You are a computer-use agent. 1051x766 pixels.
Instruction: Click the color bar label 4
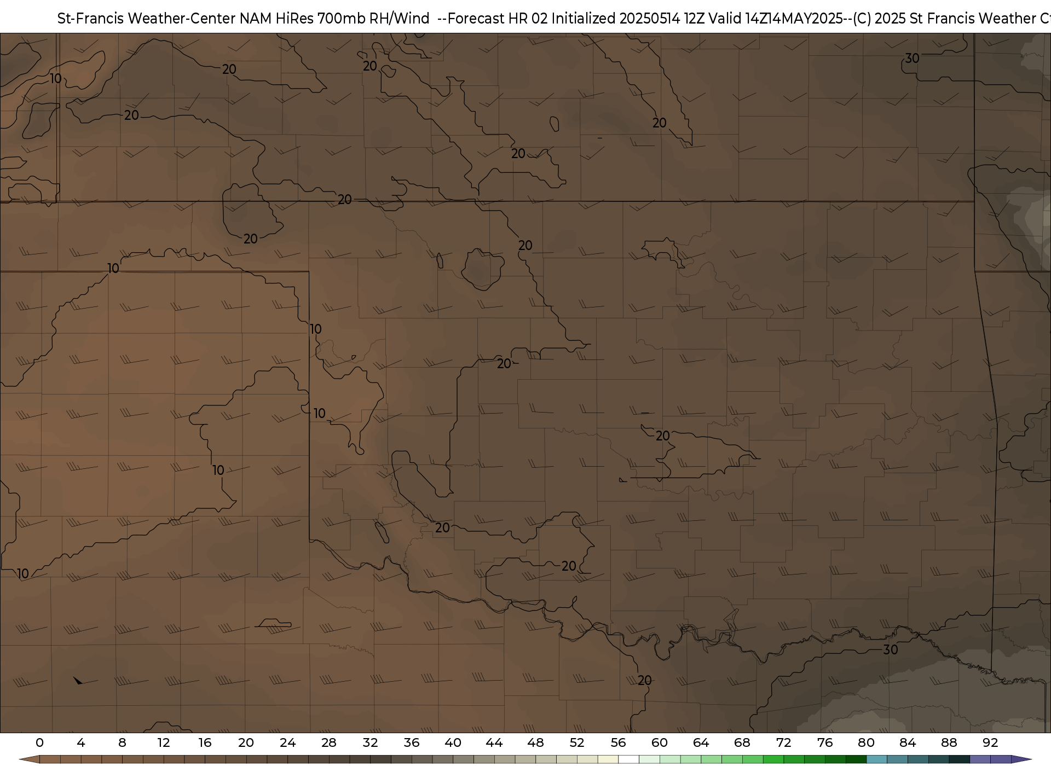(x=81, y=742)
